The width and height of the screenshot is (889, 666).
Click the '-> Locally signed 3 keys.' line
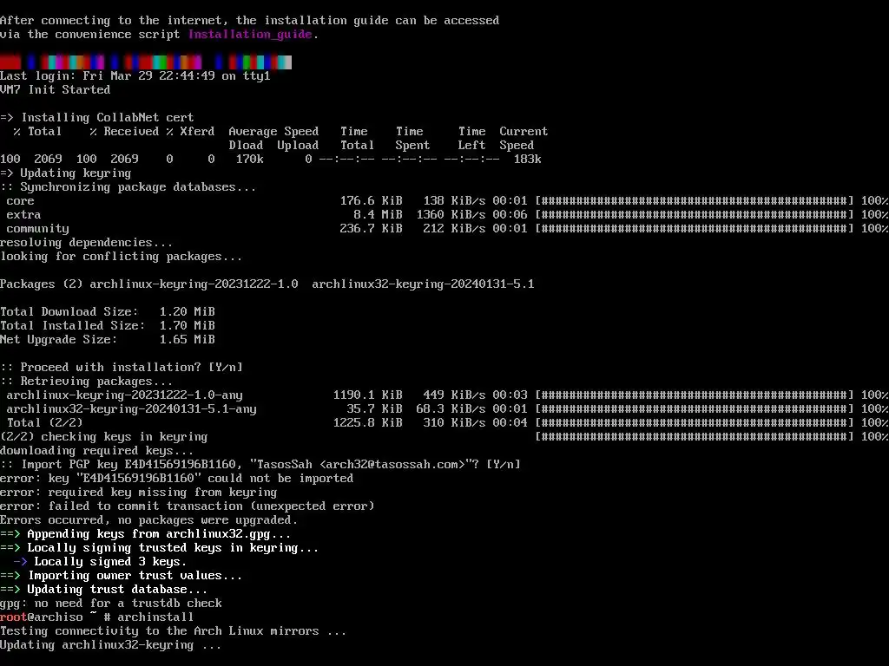100,562
